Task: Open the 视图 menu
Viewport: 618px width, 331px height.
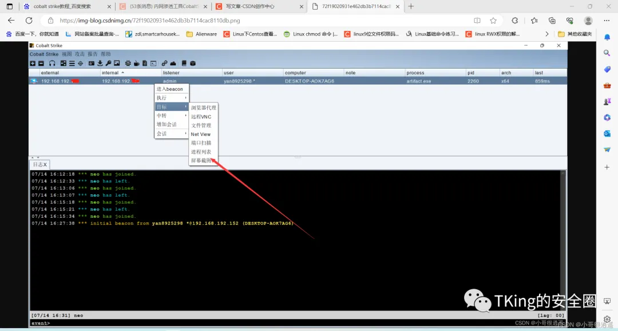Action: point(67,54)
